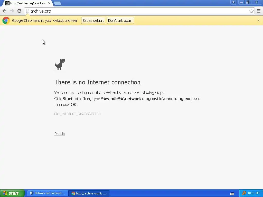Viewport: 263px width, 197px height.
Task: Open the Details link
Action: 60,134
